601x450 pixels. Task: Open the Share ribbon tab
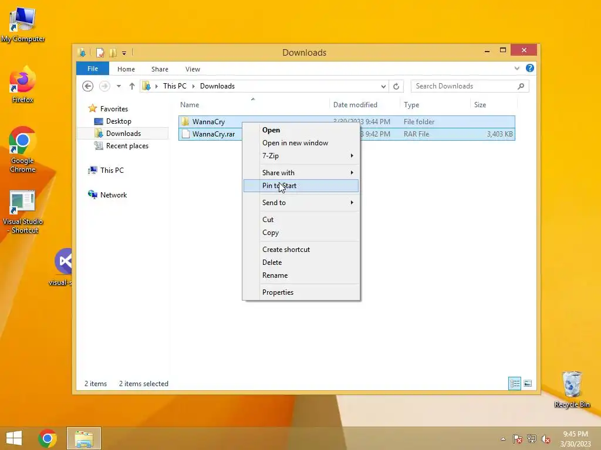(x=160, y=69)
